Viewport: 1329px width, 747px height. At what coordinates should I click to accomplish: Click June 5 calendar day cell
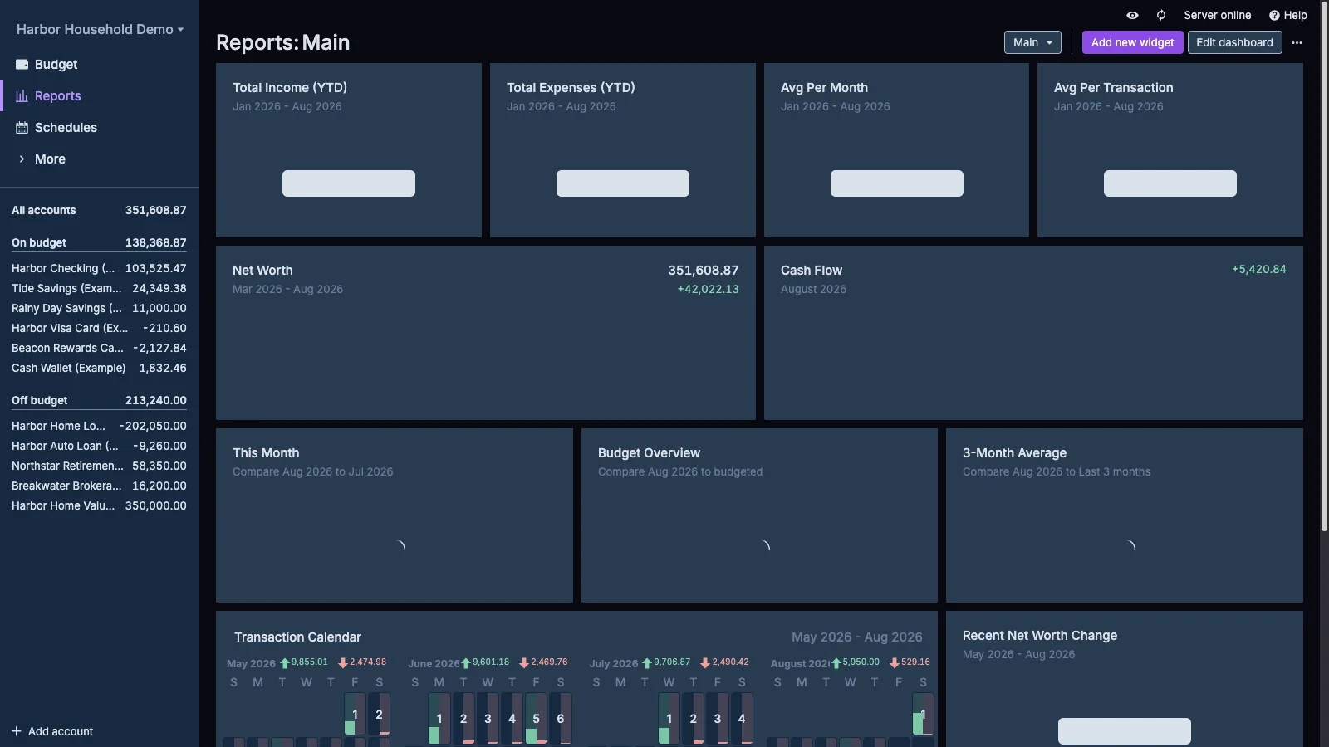click(536, 719)
